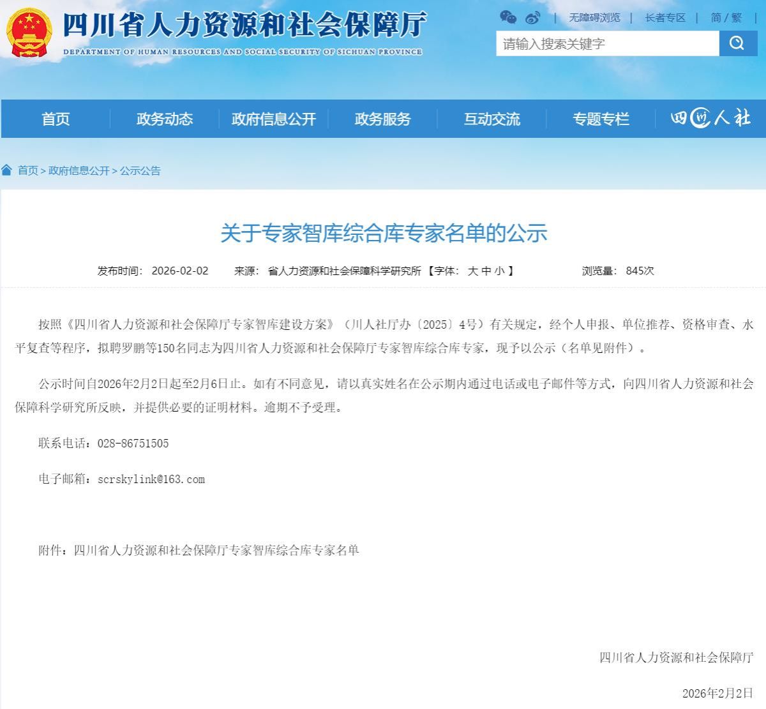Open 互动交流 navigation item
This screenshot has width=766, height=709.
coord(492,119)
